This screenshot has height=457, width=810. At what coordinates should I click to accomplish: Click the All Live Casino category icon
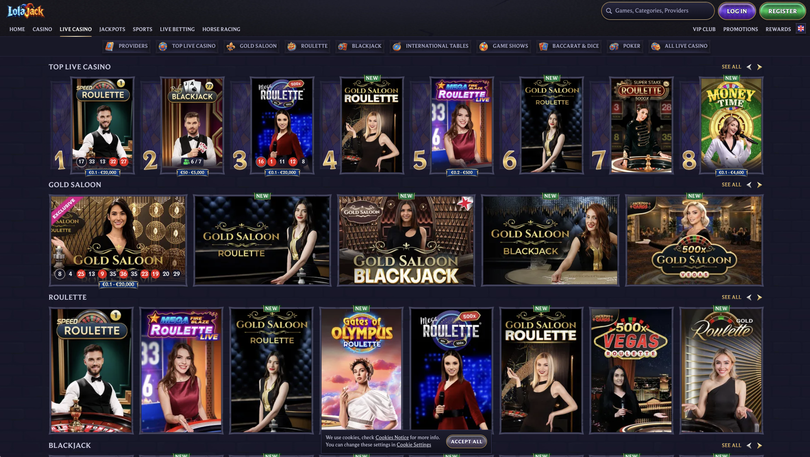coord(656,46)
